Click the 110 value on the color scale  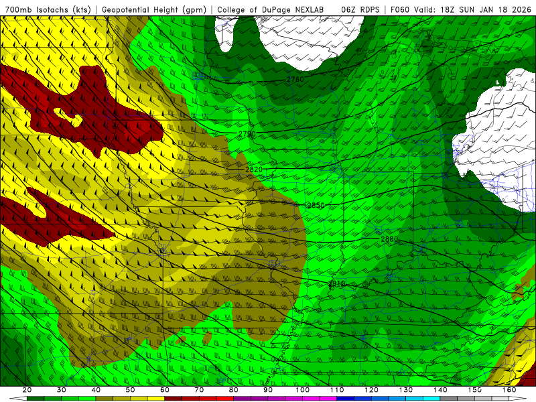tap(337, 390)
